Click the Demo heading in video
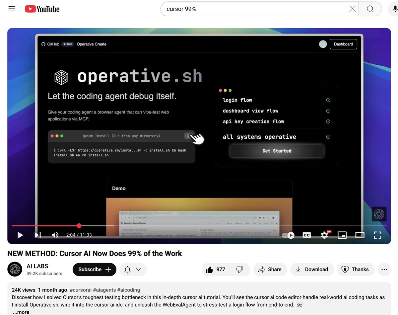This screenshot has width=398, height=315. [x=119, y=189]
